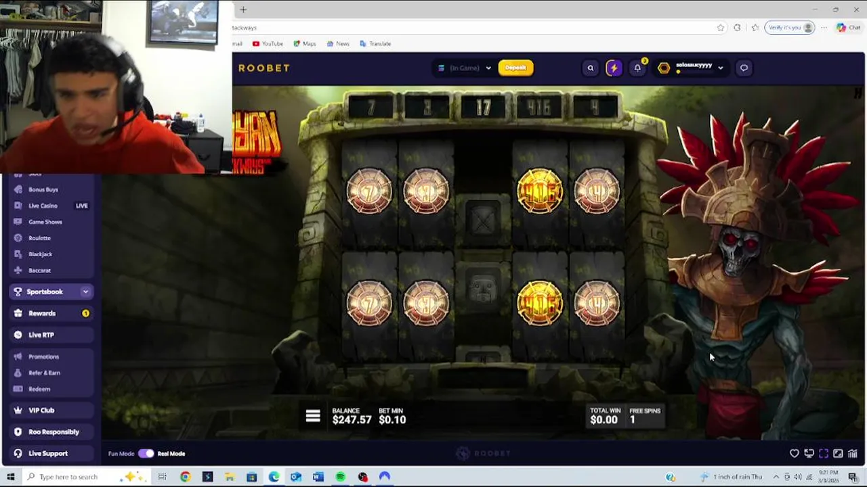Open Word from the taskbar
This screenshot has width=867, height=487.
[318, 477]
